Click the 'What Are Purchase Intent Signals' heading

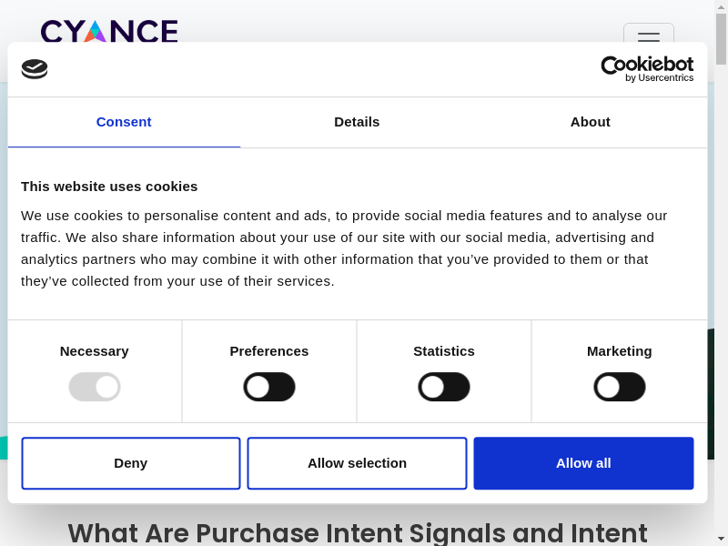[357, 532]
